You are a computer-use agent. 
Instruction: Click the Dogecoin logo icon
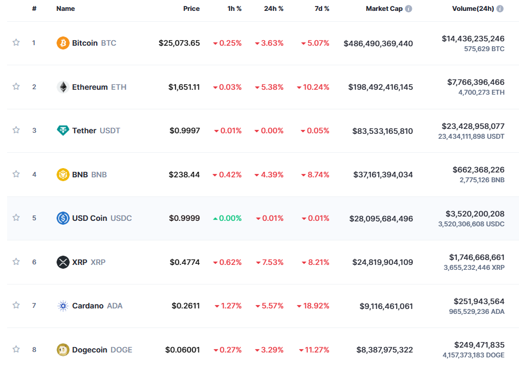tap(63, 350)
